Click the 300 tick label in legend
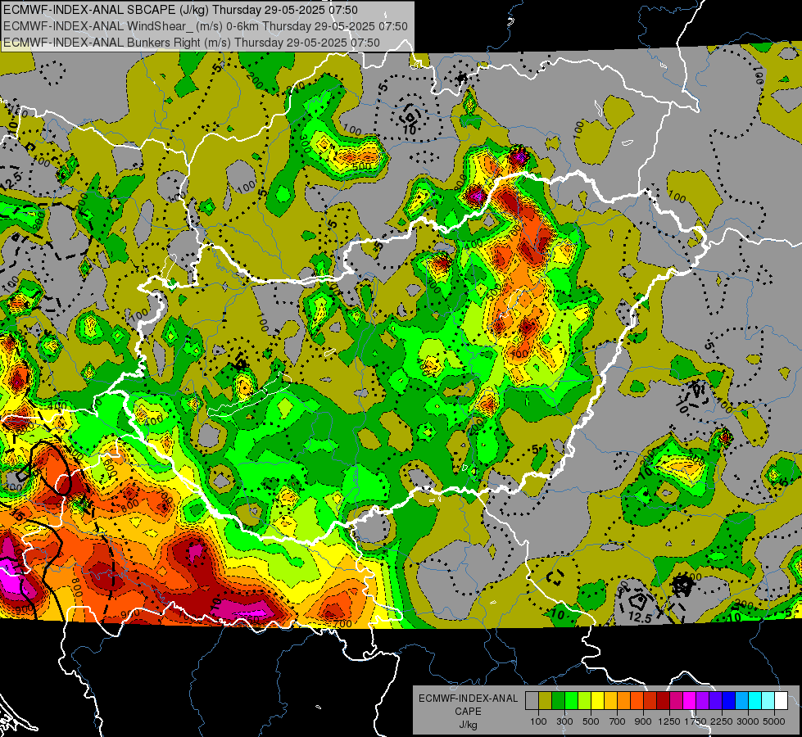 [x=564, y=721]
